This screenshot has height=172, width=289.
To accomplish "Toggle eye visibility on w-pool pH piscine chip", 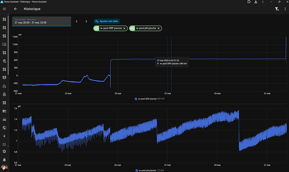I will [x=132, y=28].
